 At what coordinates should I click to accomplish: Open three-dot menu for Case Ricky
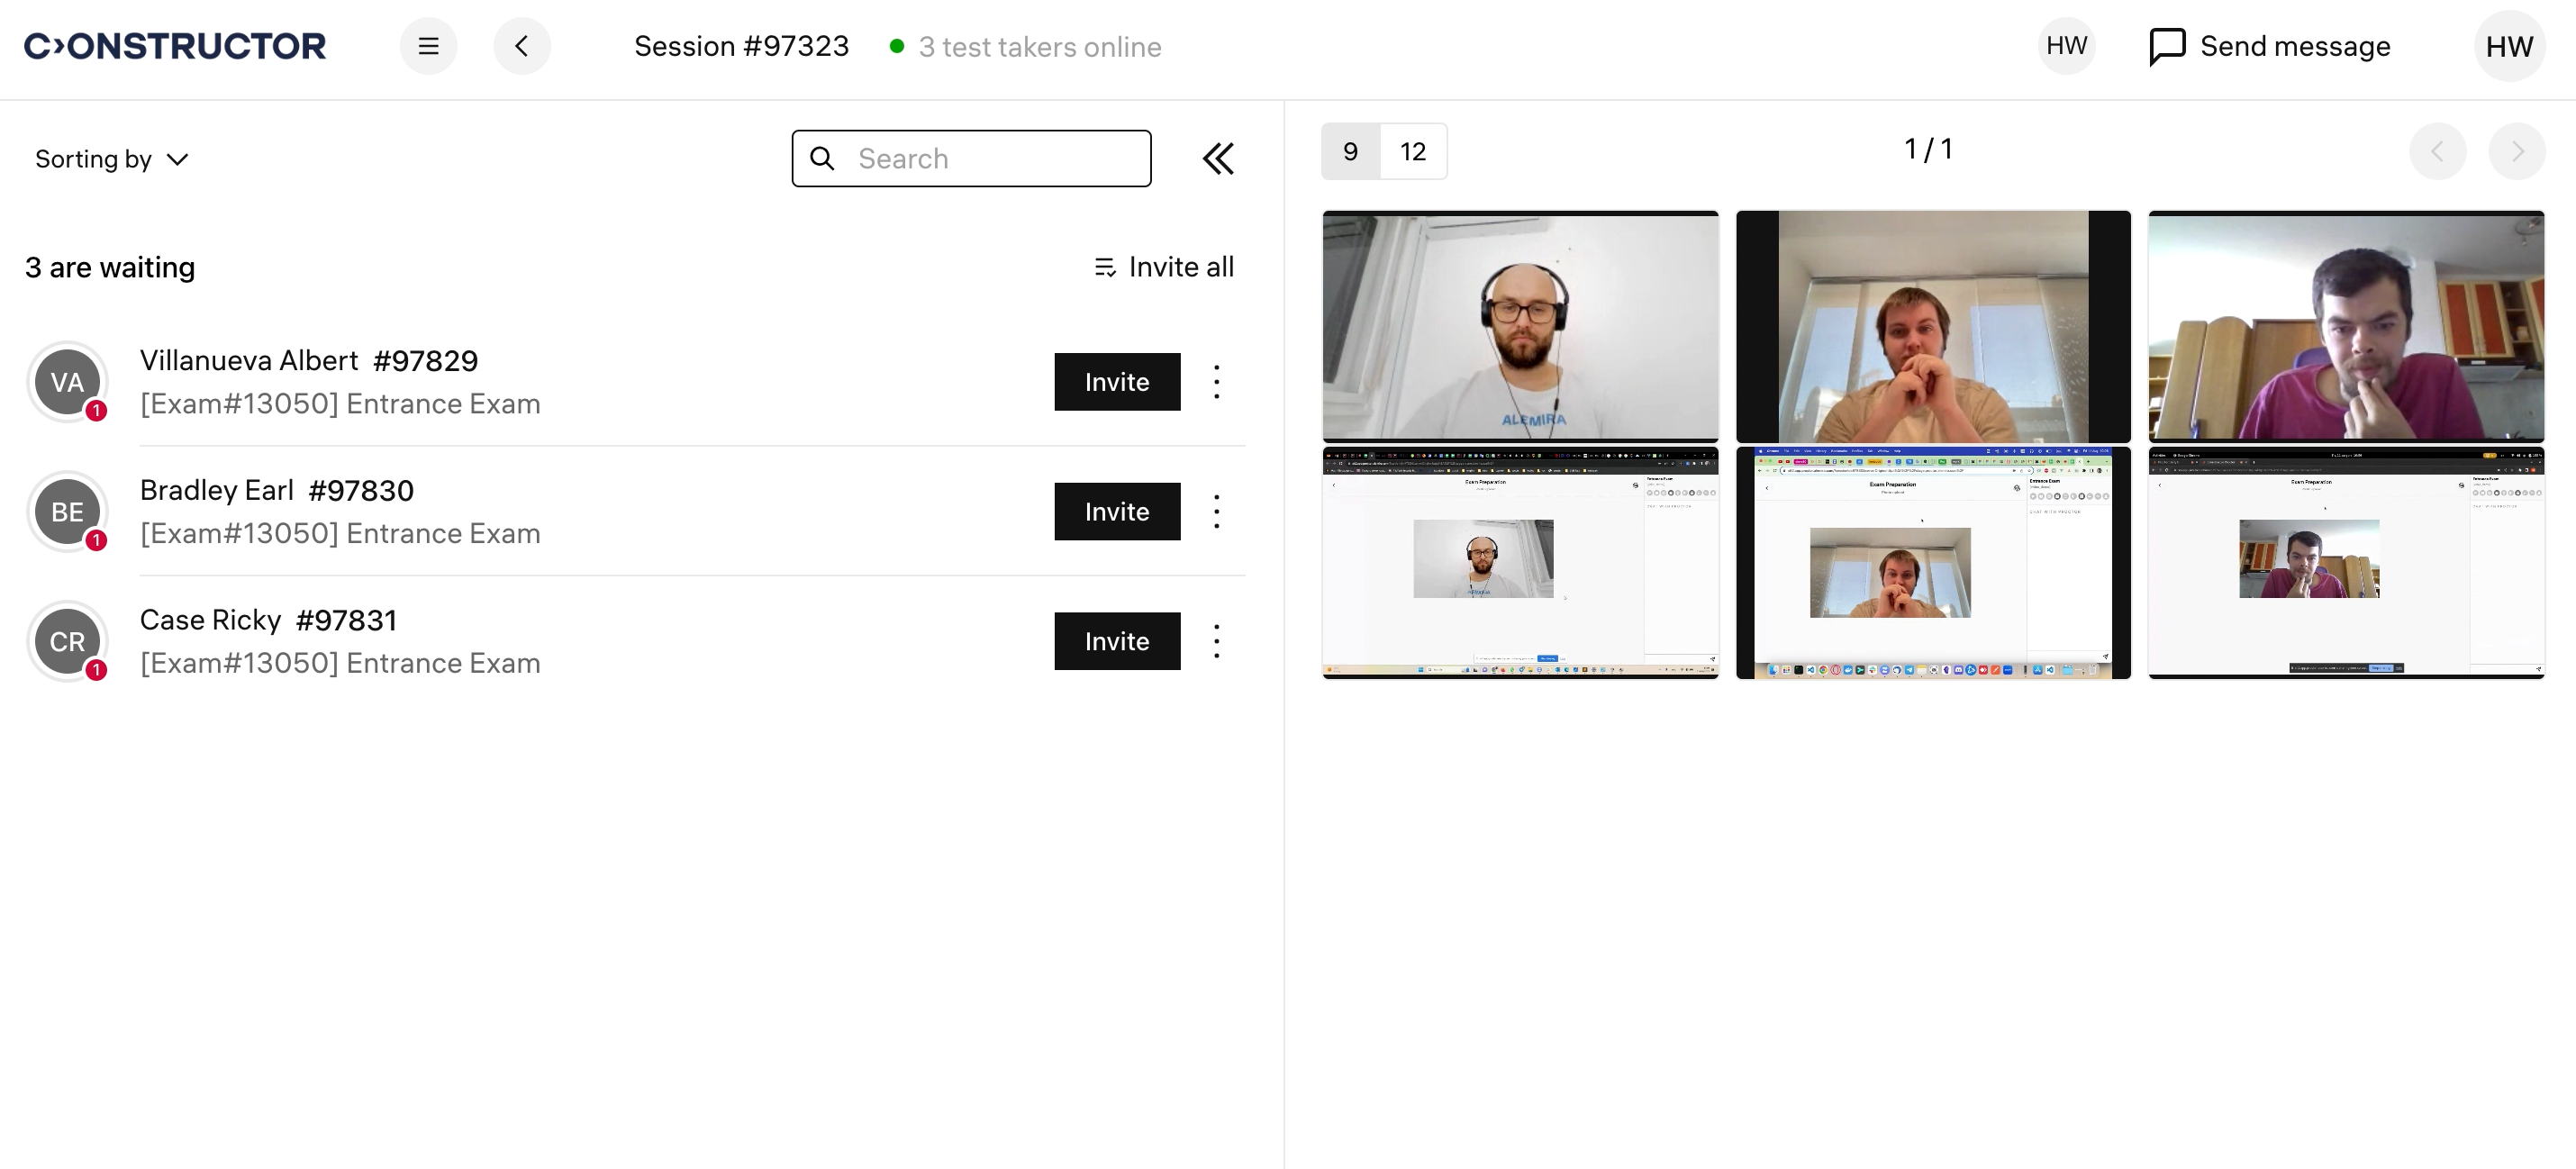pyautogui.click(x=1216, y=641)
